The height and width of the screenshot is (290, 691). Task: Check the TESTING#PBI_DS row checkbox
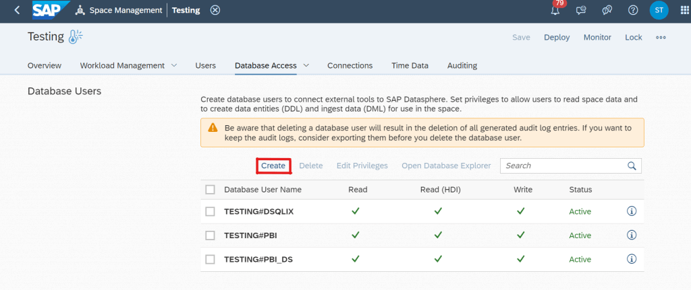coord(211,259)
